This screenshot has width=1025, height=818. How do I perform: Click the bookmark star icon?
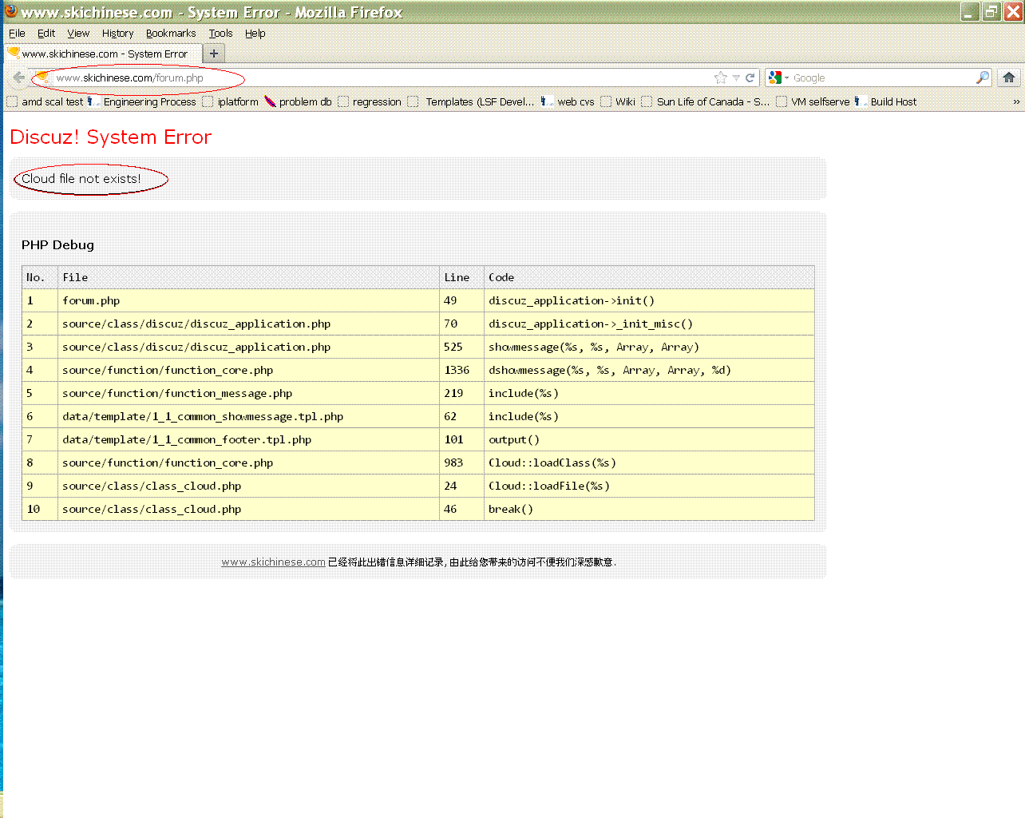pyautogui.click(x=721, y=77)
